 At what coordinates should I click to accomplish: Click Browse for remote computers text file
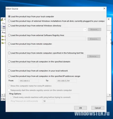pyautogui.click(x=94, y=56)
